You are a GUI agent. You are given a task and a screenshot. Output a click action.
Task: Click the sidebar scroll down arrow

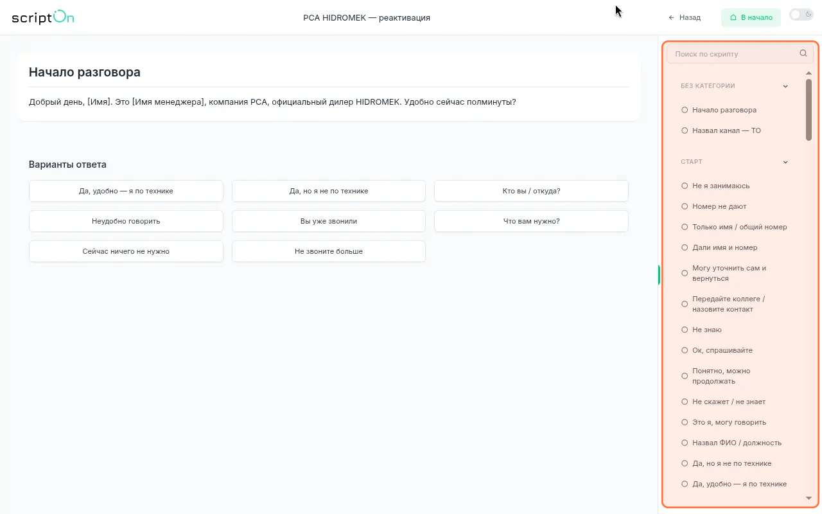(809, 498)
